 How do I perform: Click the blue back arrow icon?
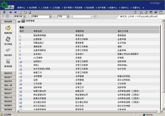(11, 12)
